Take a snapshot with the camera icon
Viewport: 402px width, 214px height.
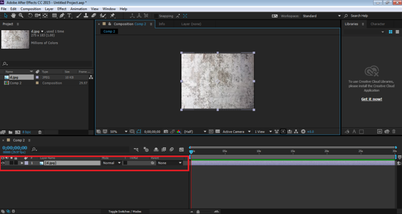(166, 131)
